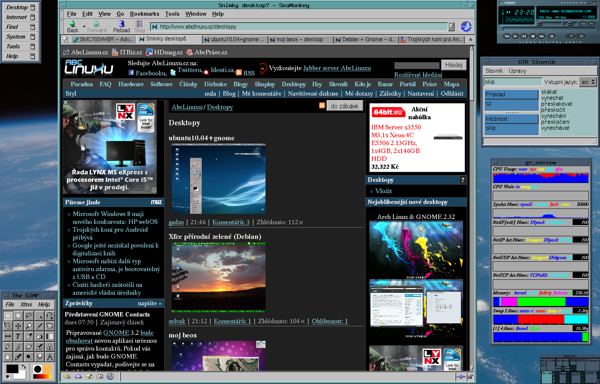Select GIMP measure compass tool
The height and width of the screenshot is (384, 600).
50,357
